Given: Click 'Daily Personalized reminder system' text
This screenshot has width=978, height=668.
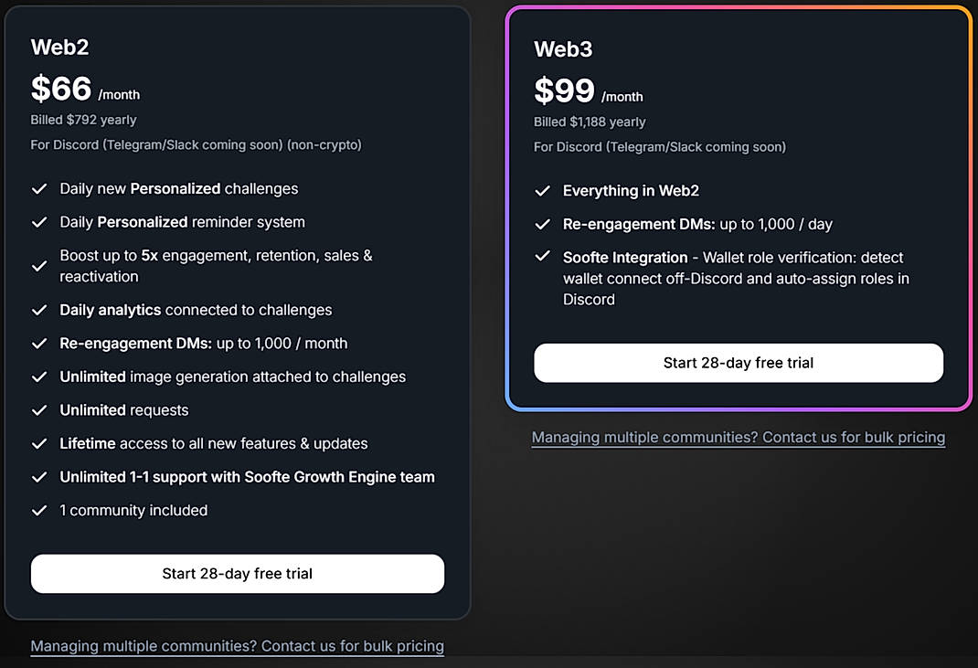Looking at the screenshot, I should coord(182,222).
